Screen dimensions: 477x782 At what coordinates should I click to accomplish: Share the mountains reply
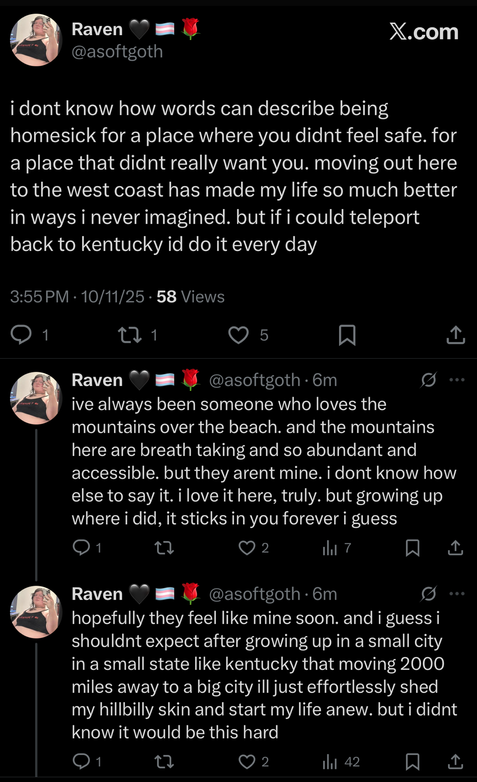click(455, 548)
